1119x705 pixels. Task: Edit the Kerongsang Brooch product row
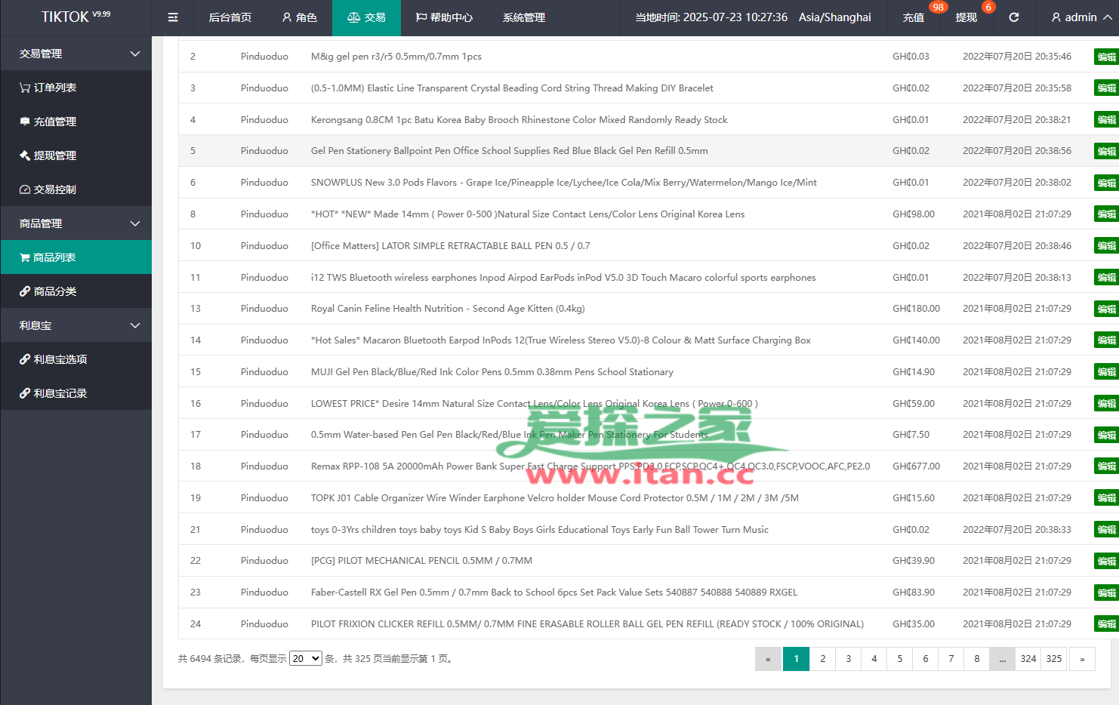pos(1106,120)
